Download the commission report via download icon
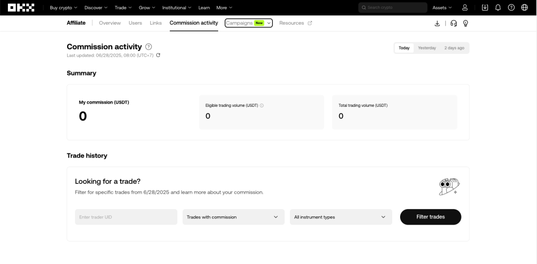This screenshot has width=537, height=264. [x=437, y=23]
